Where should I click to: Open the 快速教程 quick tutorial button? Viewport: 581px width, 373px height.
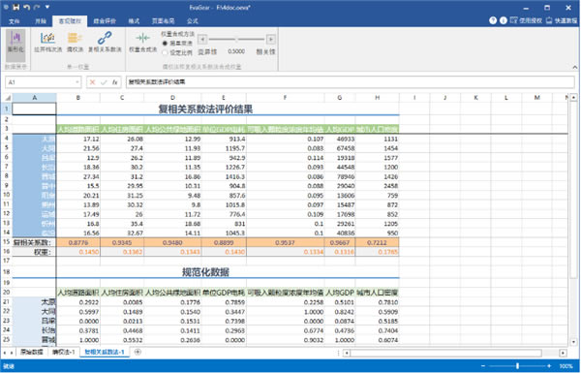click(x=562, y=20)
